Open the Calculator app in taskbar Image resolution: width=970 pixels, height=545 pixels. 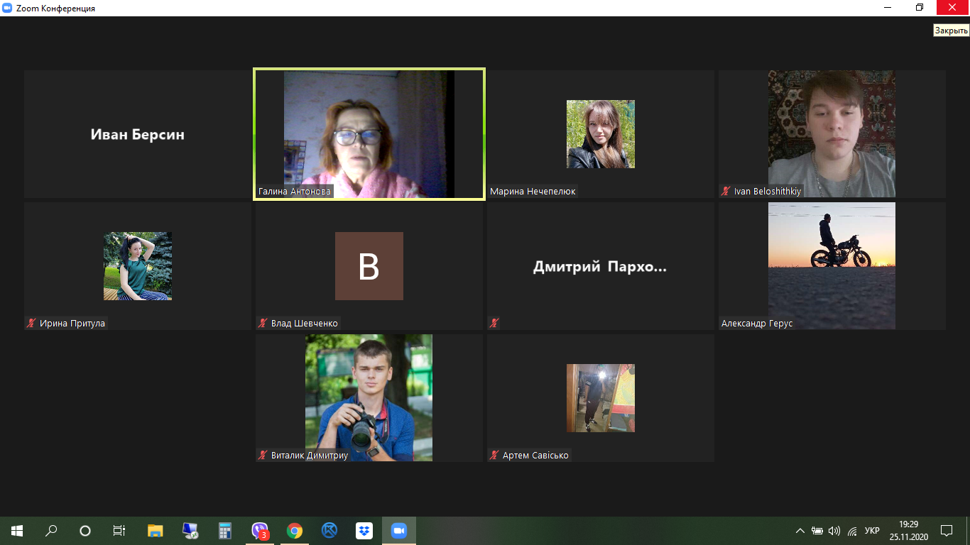point(225,531)
